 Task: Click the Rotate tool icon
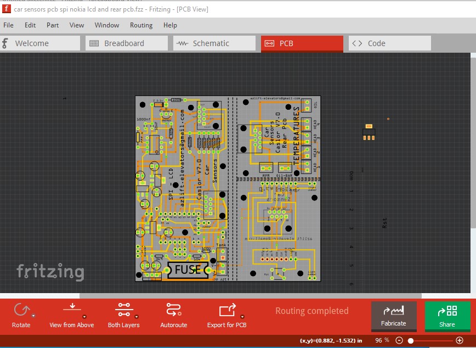[x=21, y=310]
